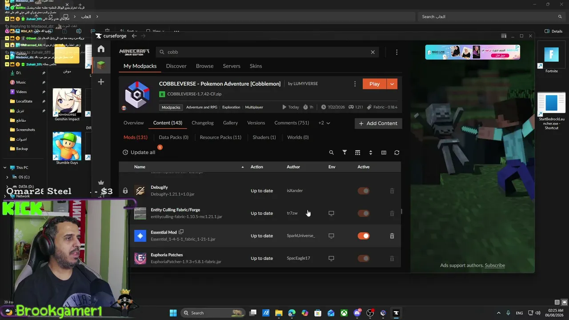The width and height of the screenshot is (569, 320).
Task: Click the CurseForge premium crown icon
Action: tap(101, 183)
